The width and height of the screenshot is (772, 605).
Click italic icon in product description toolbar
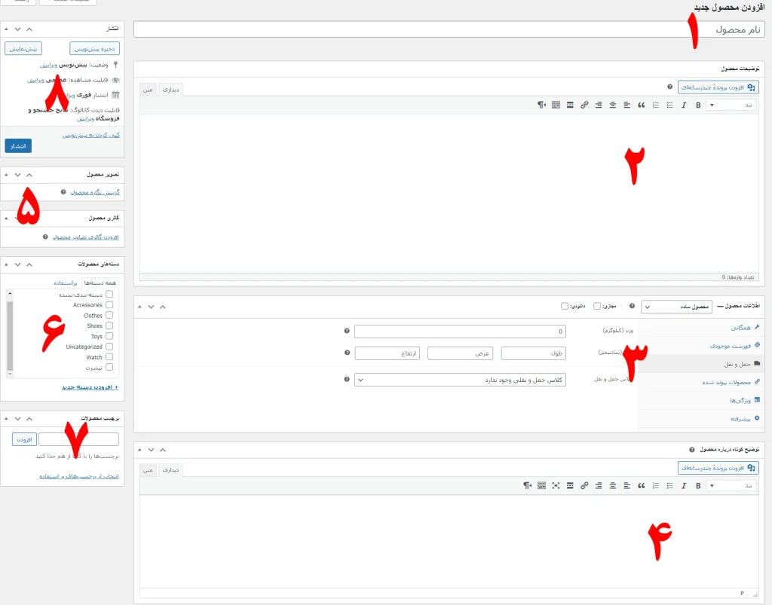683,105
